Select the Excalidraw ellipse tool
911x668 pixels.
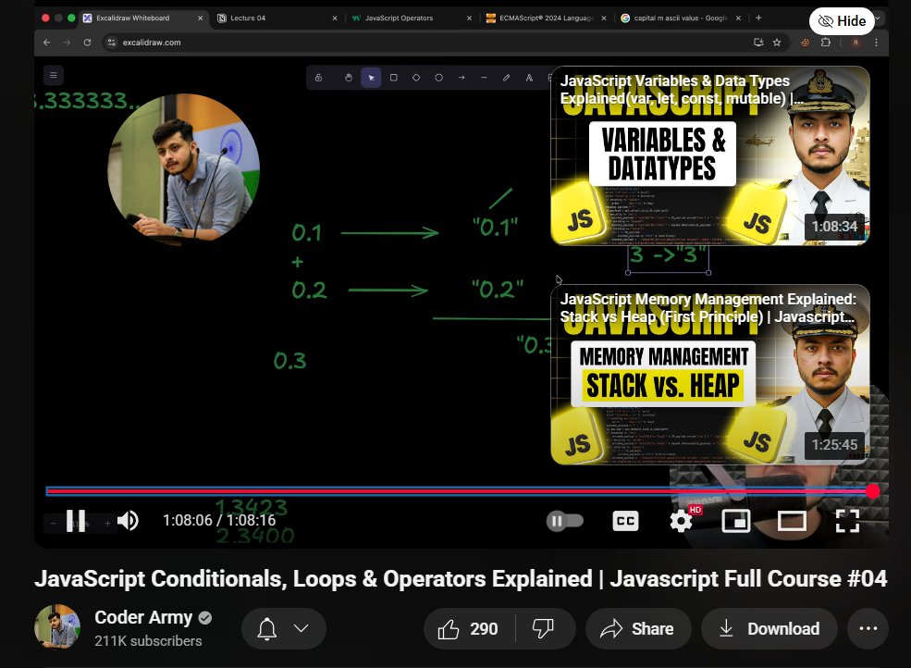tap(438, 78)
